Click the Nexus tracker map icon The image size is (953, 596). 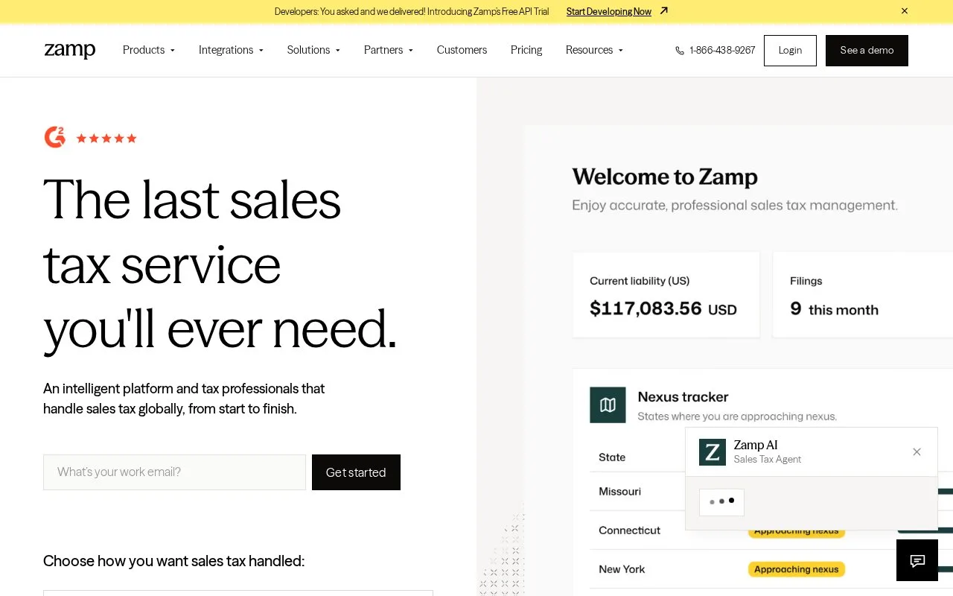coord(608,405)
